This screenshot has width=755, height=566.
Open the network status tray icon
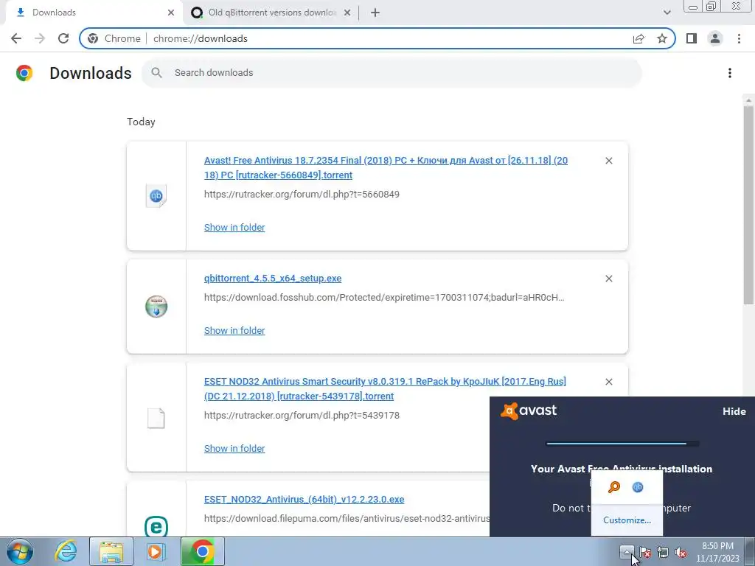pos(663,552)
